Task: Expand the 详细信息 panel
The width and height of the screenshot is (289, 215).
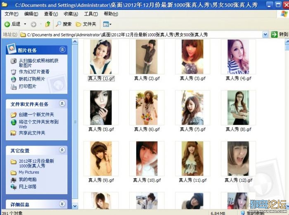Action: pyautogui.click(x=62, y=204)
